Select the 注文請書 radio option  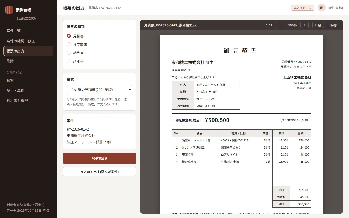click(x=69, y=44)
